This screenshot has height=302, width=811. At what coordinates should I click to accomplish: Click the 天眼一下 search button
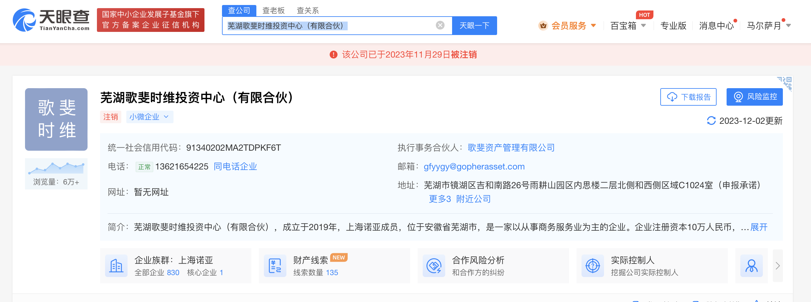(x=474, y=26)
